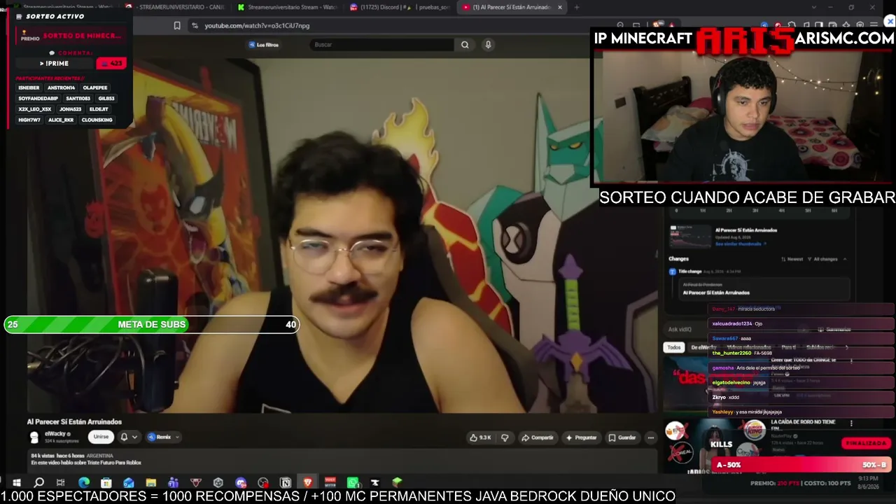Click the YouTube Buscar search field
Image resolution: width=896 pixels, height=504 pixels.
(383, 45)
